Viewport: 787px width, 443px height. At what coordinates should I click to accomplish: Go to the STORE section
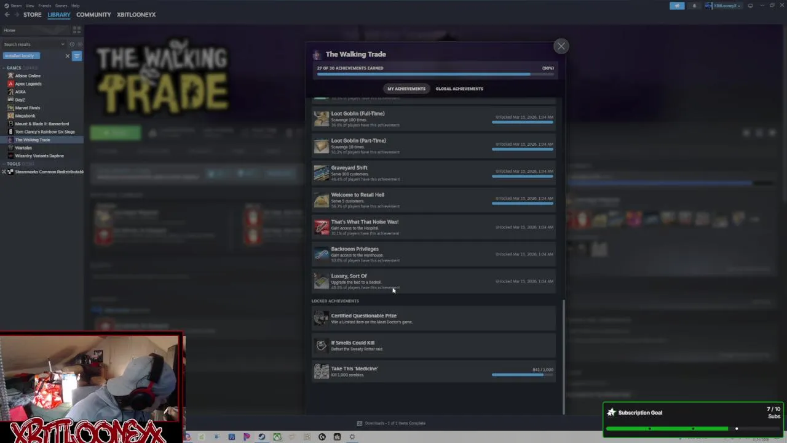[33, 15]
